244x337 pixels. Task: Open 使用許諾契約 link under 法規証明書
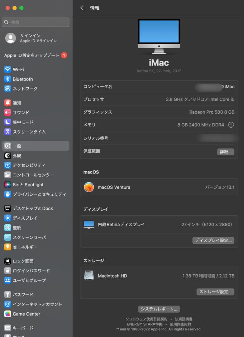(x=180, y=324)
